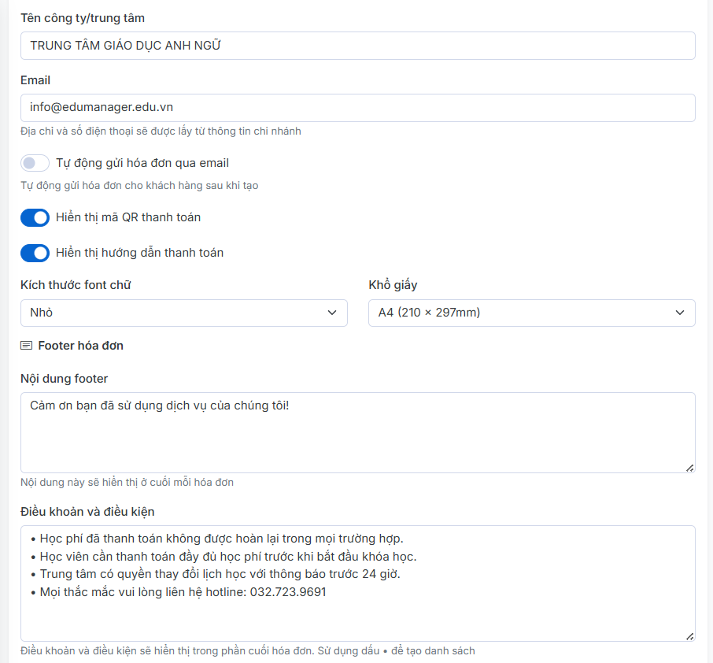Click the hotline line in the terms textarea
Image resolution: width=713 pixels, height=663 pixels.
click(183, 592)
